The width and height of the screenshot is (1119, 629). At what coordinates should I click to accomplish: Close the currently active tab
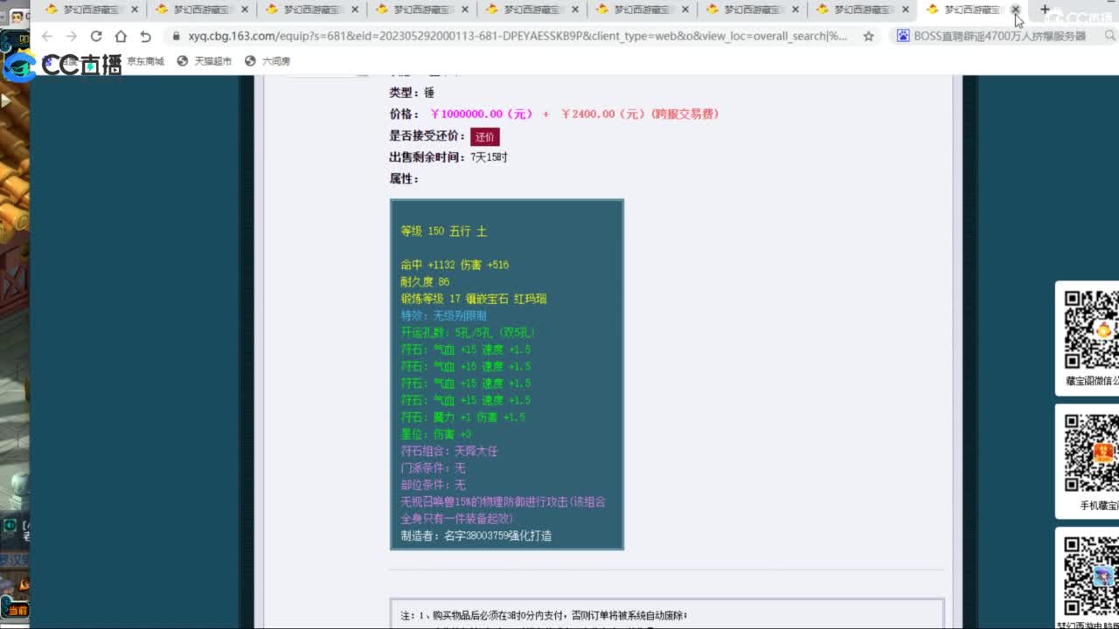[x=1015, y=10]
